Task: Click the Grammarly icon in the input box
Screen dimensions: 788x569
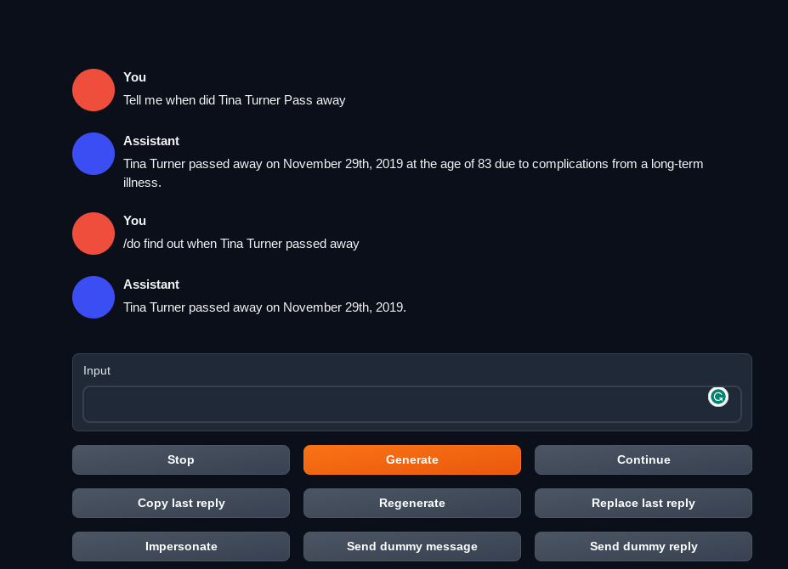Action: 717,397
